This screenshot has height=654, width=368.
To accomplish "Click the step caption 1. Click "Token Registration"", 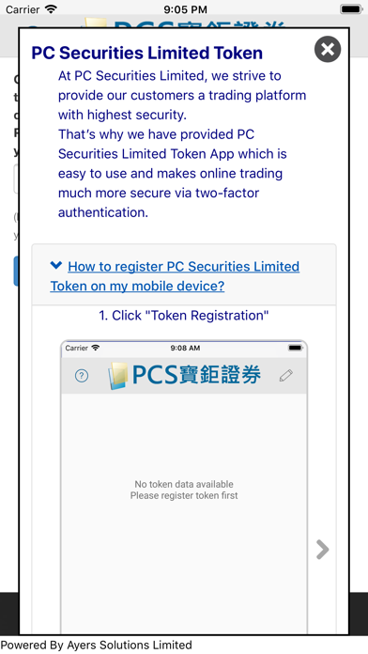I will [184, 316].
